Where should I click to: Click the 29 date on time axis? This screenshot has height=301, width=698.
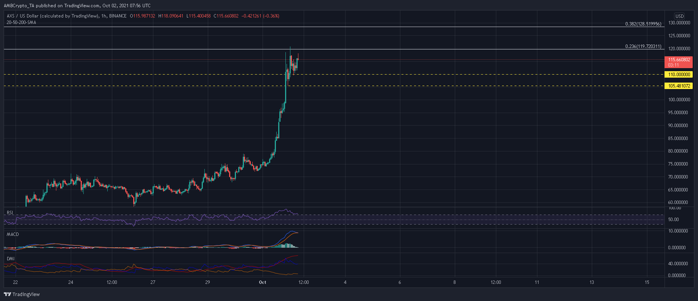[x=207, y=282]
